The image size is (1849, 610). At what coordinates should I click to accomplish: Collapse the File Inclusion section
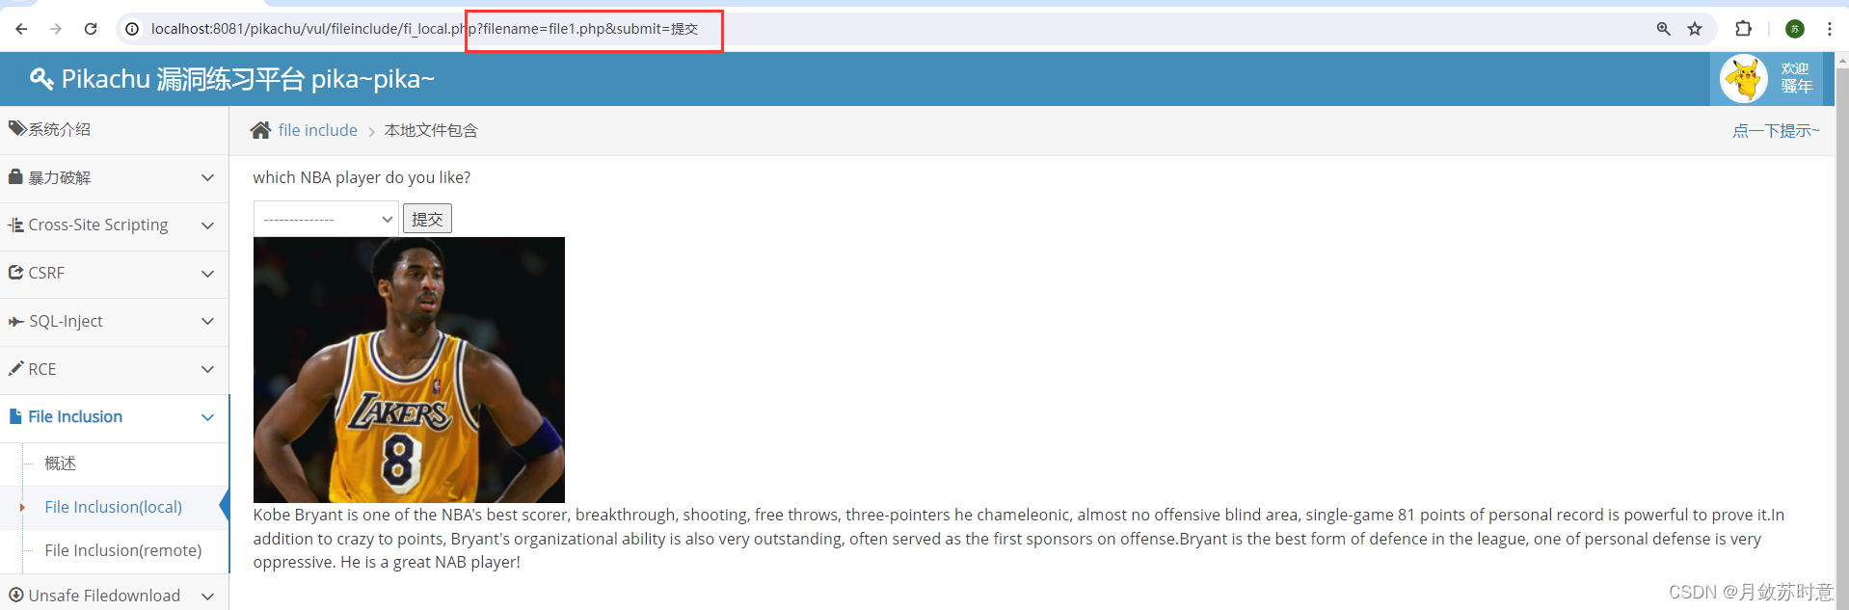click(114, 417)
